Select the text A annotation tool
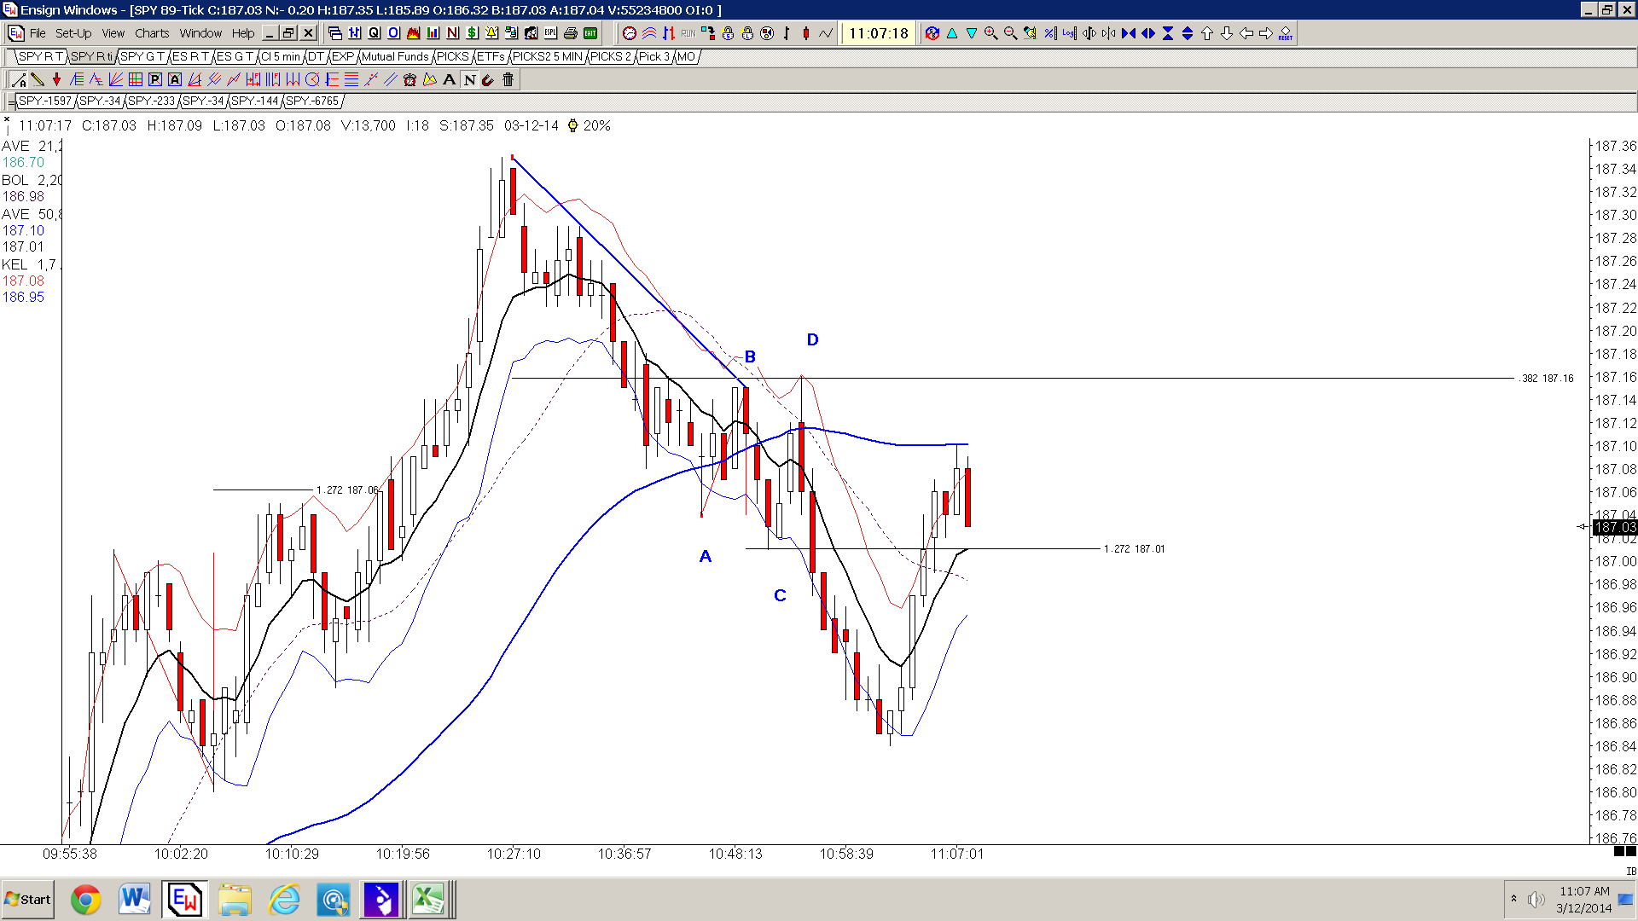1638x921 pixels. pos(450,79)
